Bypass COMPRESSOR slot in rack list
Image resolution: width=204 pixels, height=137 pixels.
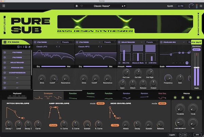(5, 73)
